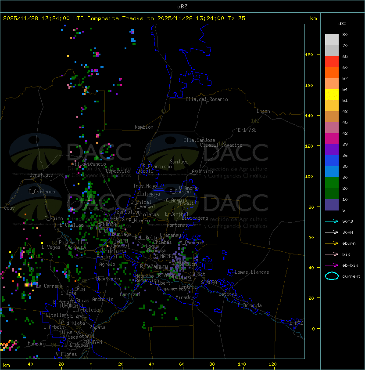Click the 'Manzano' place label
Screen dimensions: 365x370
[x=37, y=344]
